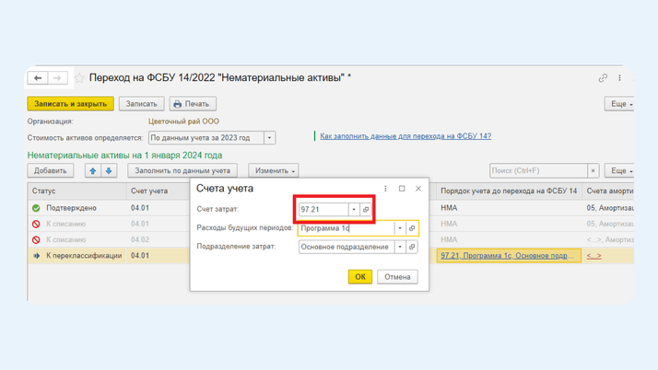Maximize the Счета учета dialog
Viewport: 658px width, 370px height.
click(x=402, y=189)
